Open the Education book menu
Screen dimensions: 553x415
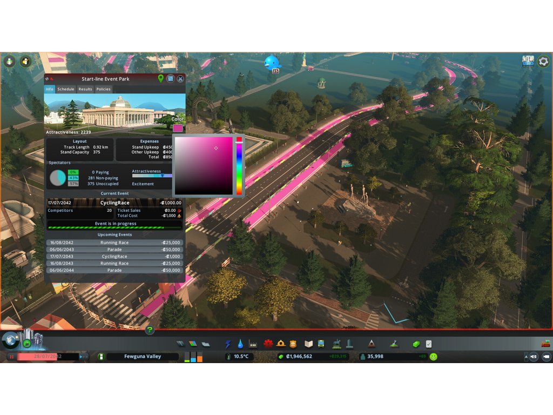point(308,344)
